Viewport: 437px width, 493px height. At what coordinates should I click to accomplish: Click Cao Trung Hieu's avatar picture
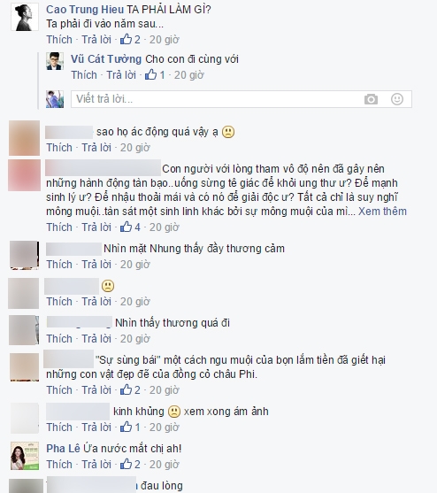coord(25,18)
